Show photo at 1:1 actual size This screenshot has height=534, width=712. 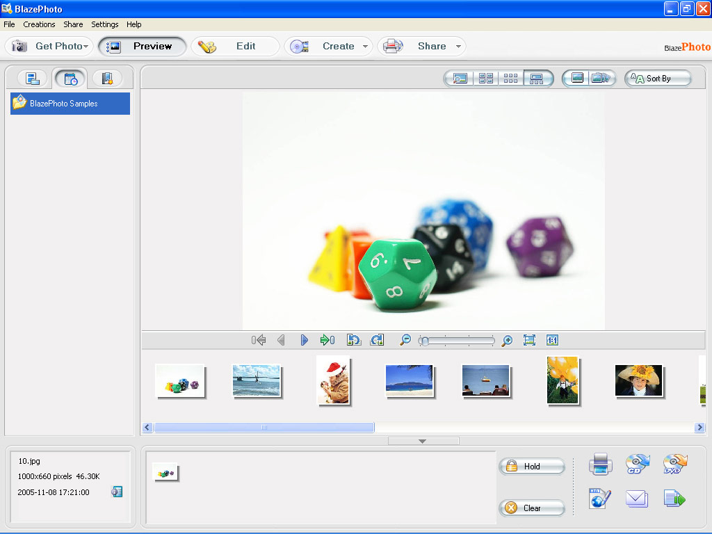552,340
